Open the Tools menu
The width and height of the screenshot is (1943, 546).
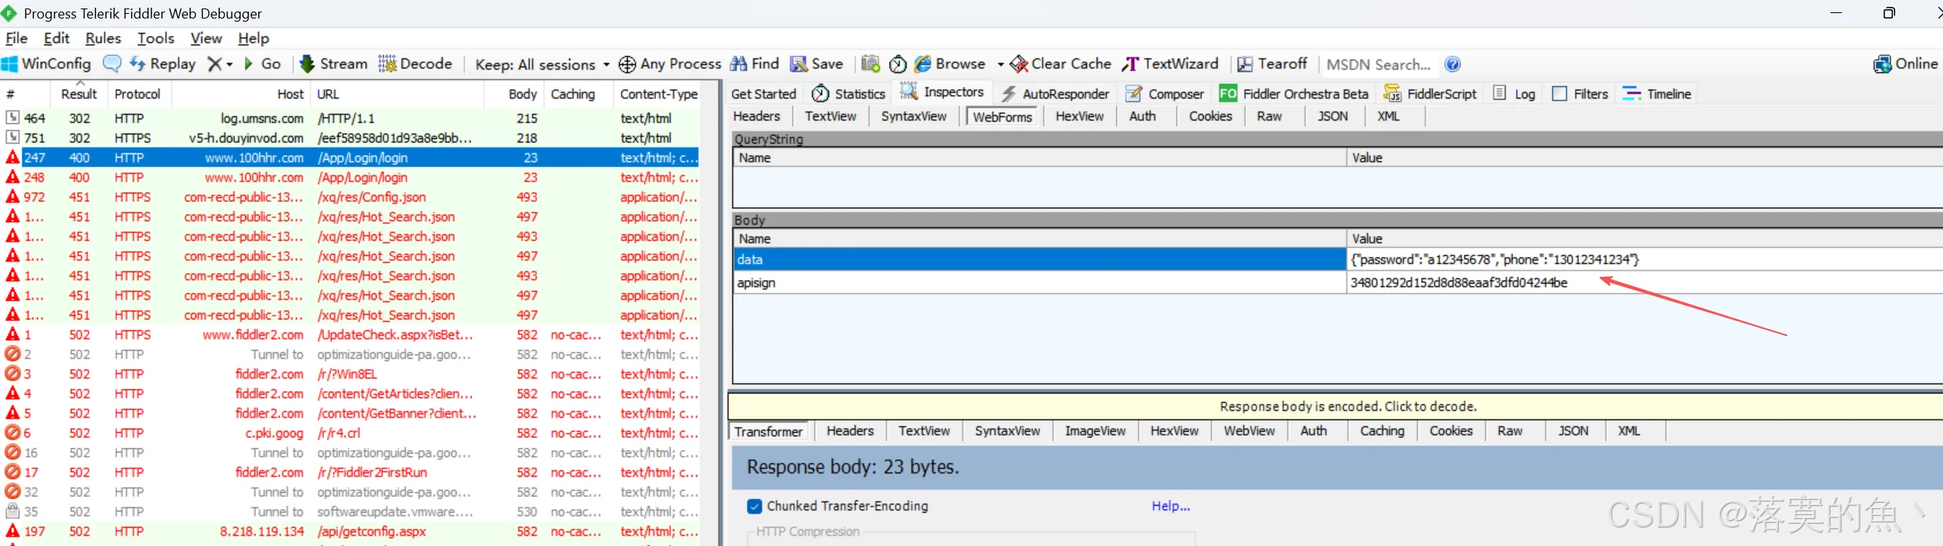pos(156,39)
